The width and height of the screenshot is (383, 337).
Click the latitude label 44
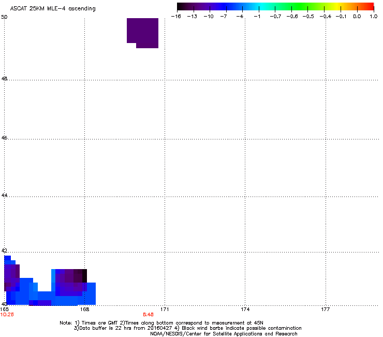4,195
